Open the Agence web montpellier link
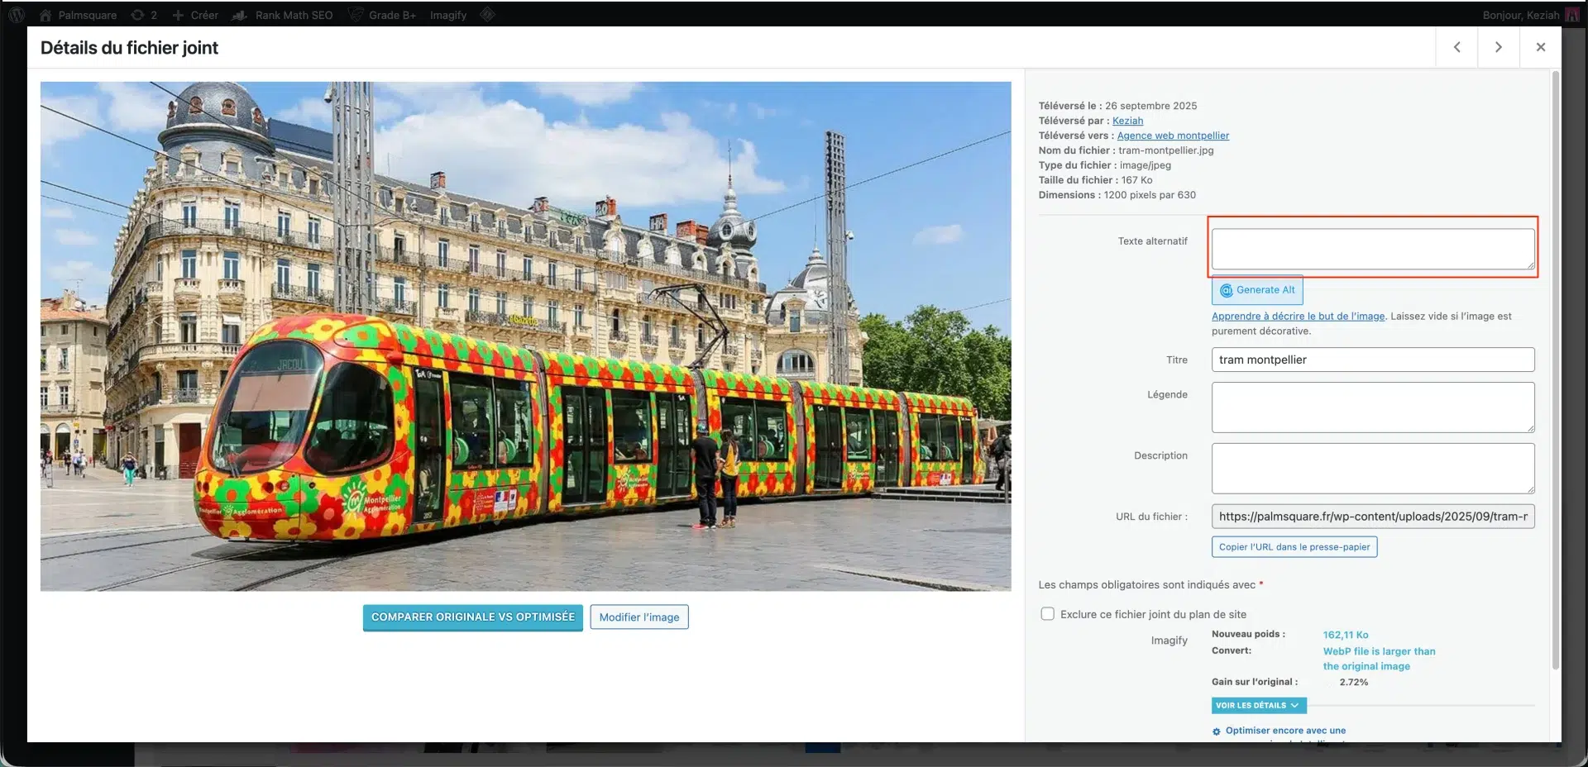1588x767 pixels. click(x=1174, y=135)
